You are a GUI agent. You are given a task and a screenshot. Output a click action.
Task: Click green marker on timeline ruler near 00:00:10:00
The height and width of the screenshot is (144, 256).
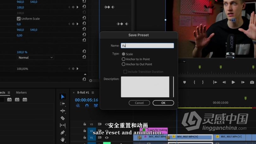pos(245,98)
